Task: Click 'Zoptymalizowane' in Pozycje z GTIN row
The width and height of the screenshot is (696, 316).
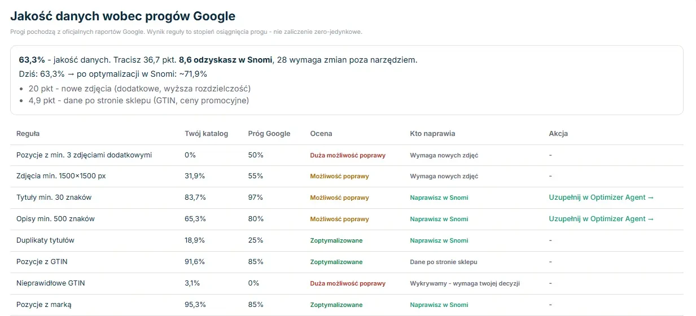Action: click(x=336, y=262)
